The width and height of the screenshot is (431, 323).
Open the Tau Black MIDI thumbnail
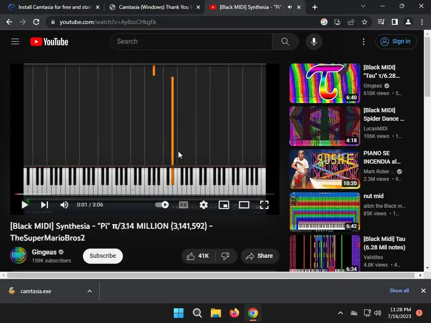[x=325, y=83]
